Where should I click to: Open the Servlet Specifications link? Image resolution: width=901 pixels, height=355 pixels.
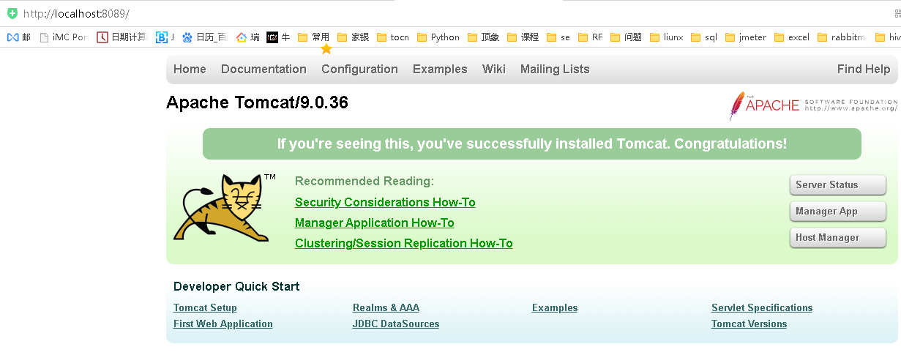(762, 308)
